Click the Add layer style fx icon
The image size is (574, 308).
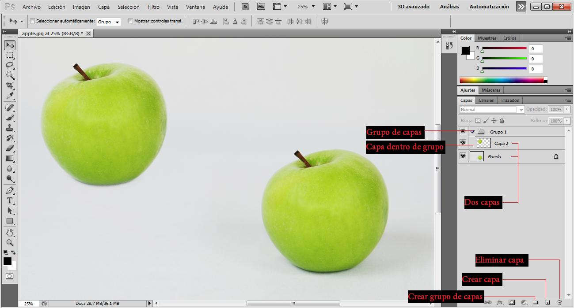500,302
